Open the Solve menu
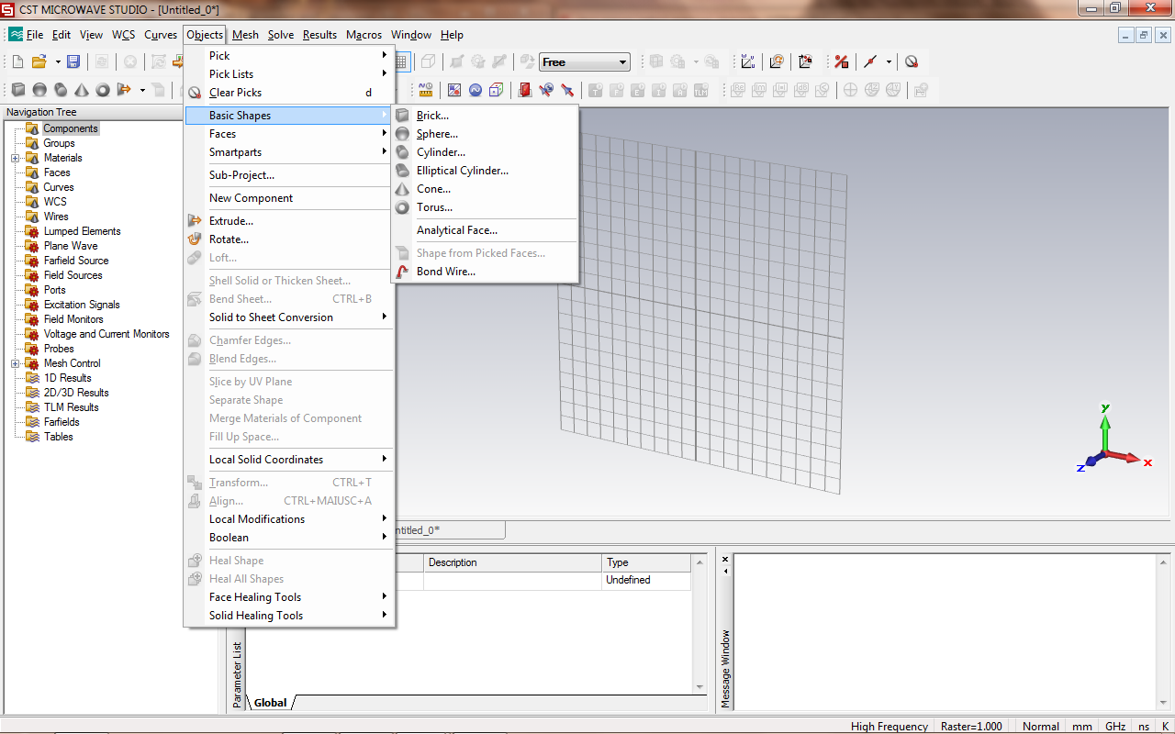This screenshot has width=1175, height=734. [x=281, y=35]
